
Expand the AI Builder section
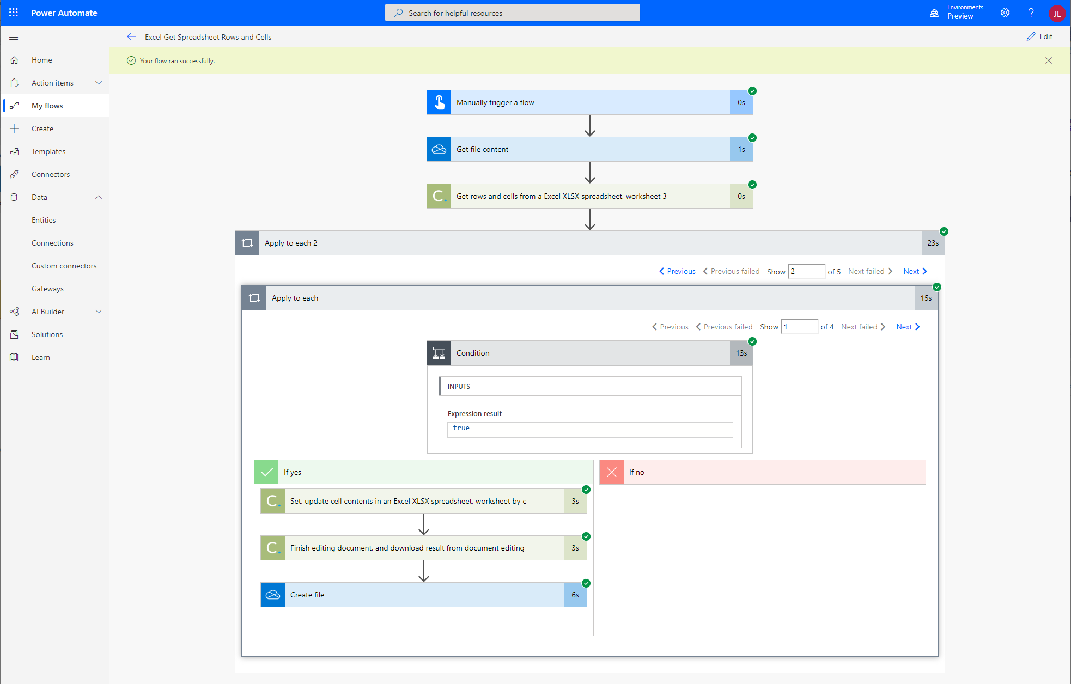tap(99, 311)
